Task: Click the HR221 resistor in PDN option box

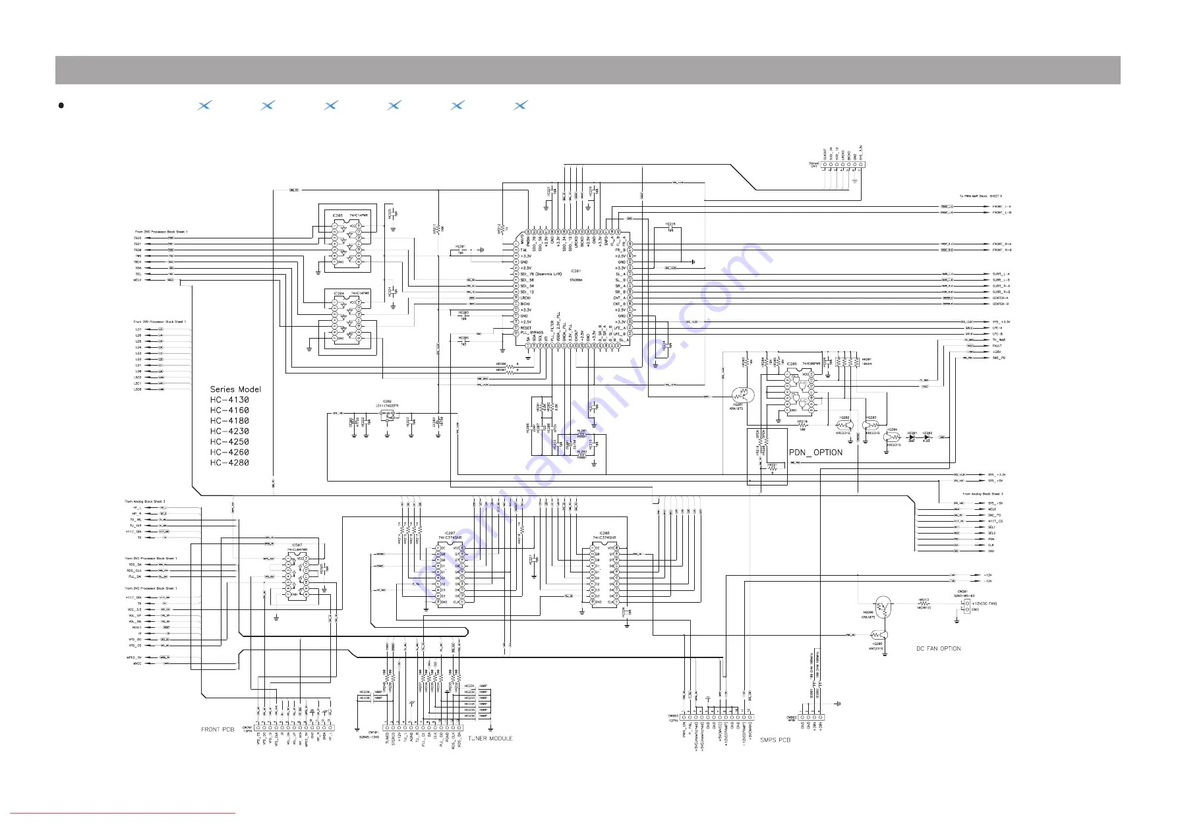Action: coord(773,469)
